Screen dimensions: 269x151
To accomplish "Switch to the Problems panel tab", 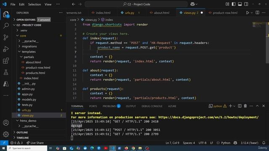I will click(111, 106).
